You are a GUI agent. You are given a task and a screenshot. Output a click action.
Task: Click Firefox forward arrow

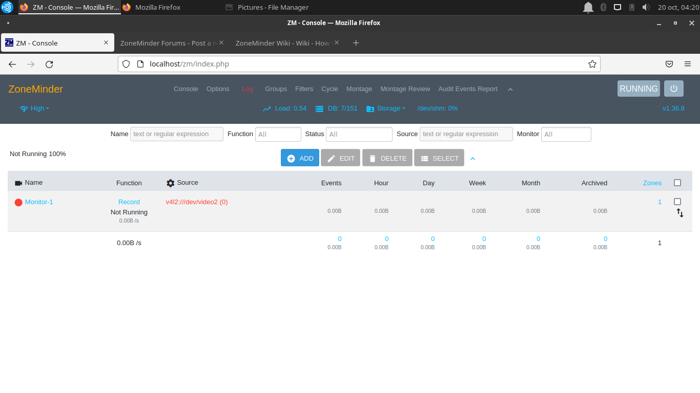click(31, 64)
